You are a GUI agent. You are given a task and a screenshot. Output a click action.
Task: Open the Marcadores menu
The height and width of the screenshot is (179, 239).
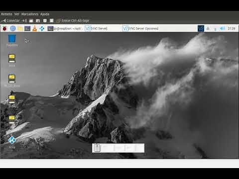(x=30, y=14)
